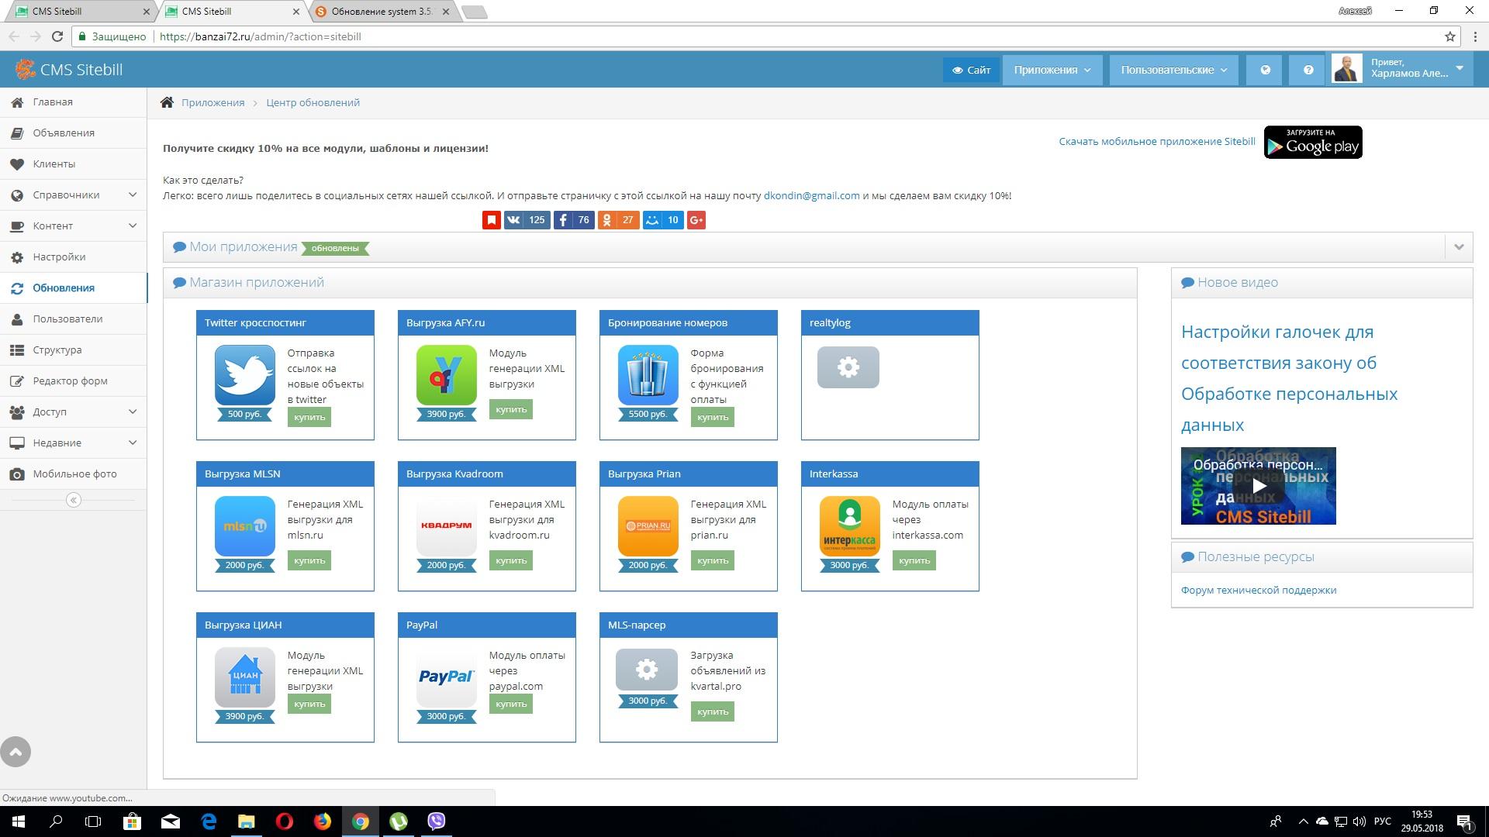This screenshot has width=1489, height=837.
Task: Buy the Interkassa payment module
Action: pos(914,560)
